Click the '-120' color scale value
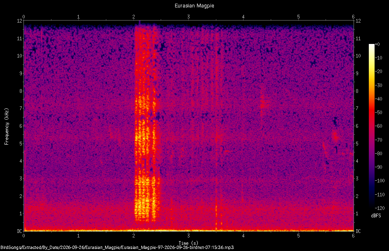This screenshot has width=389, height=251. tap(380, 208)
